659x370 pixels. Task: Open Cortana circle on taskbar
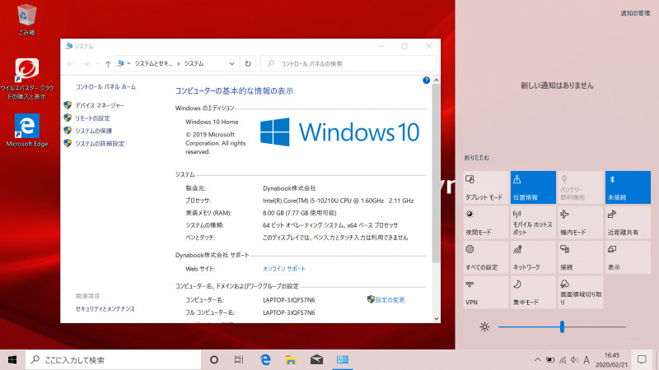point(214,359)
